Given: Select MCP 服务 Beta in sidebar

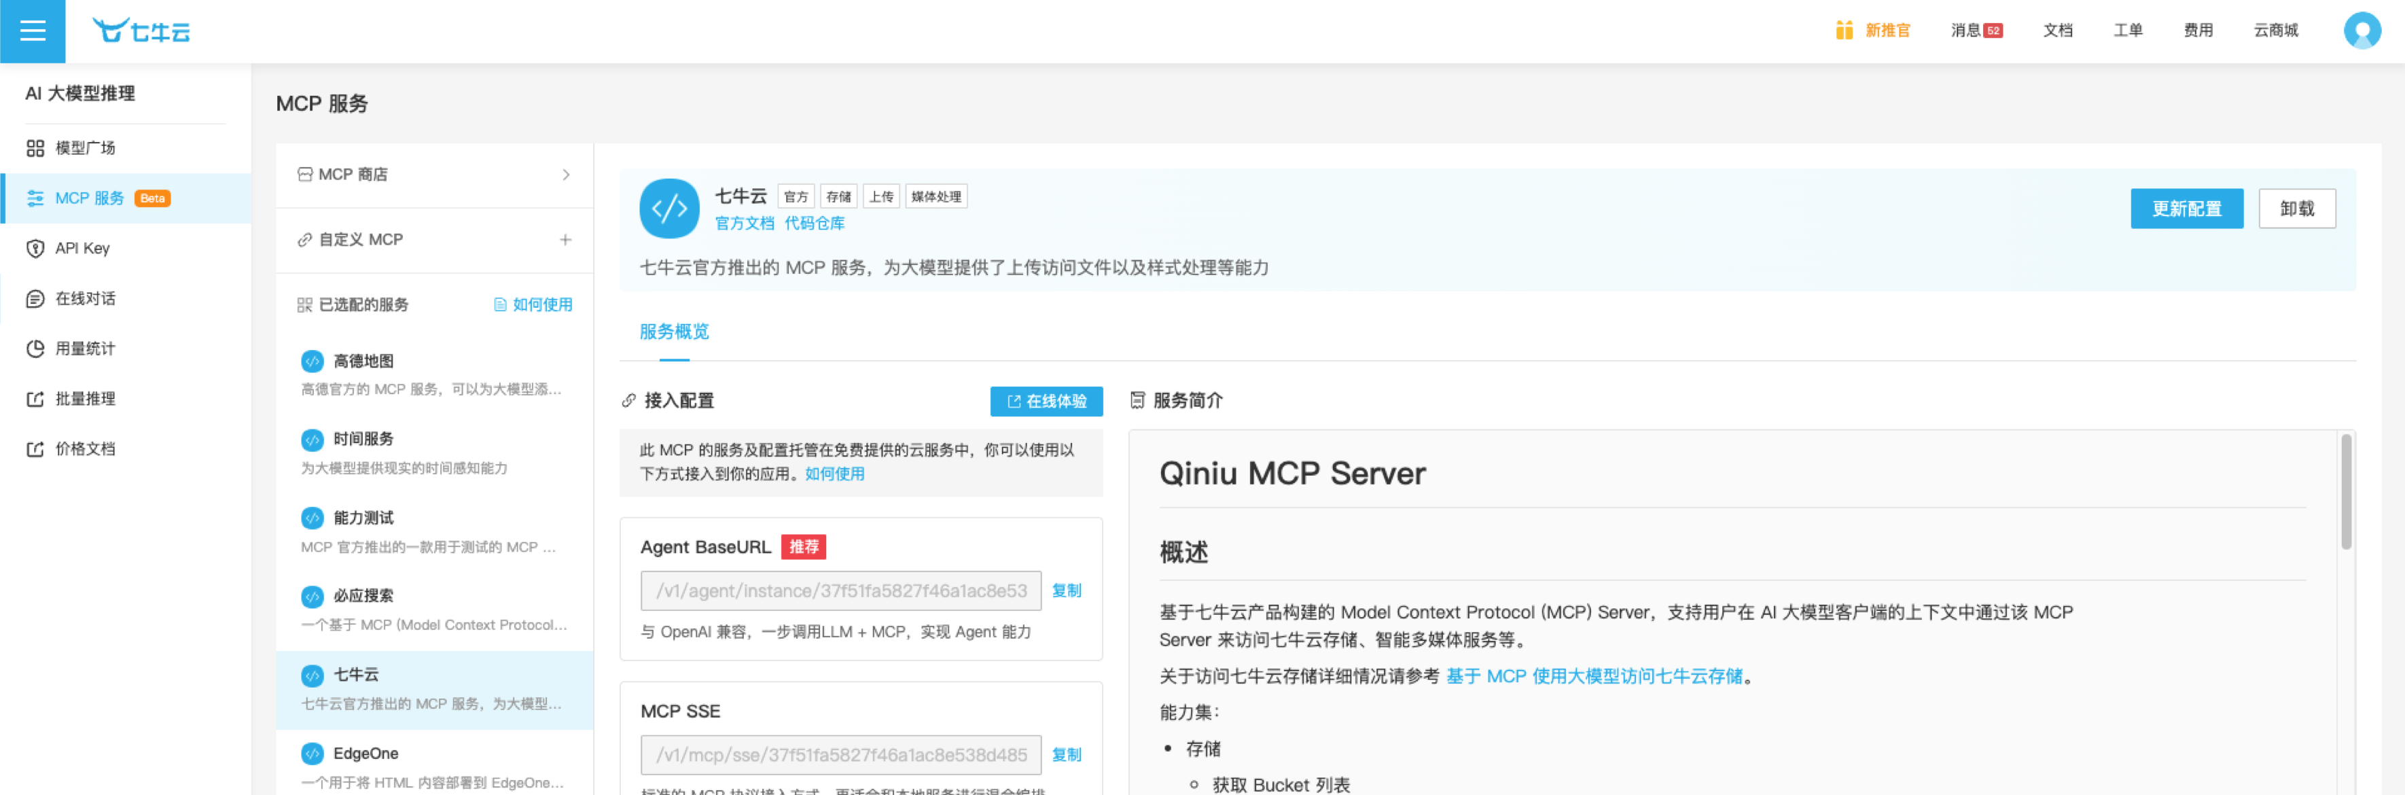Looking at the screenshot, I should [126, 198].
